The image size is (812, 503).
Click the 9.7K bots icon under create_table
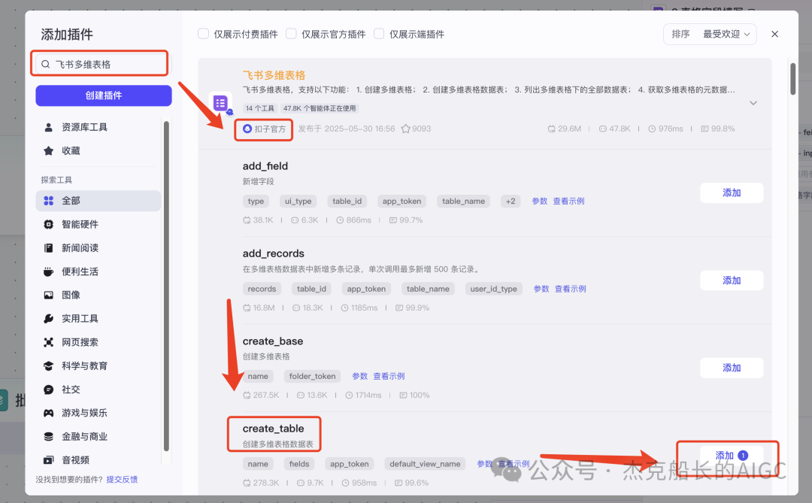click(300, 483)
